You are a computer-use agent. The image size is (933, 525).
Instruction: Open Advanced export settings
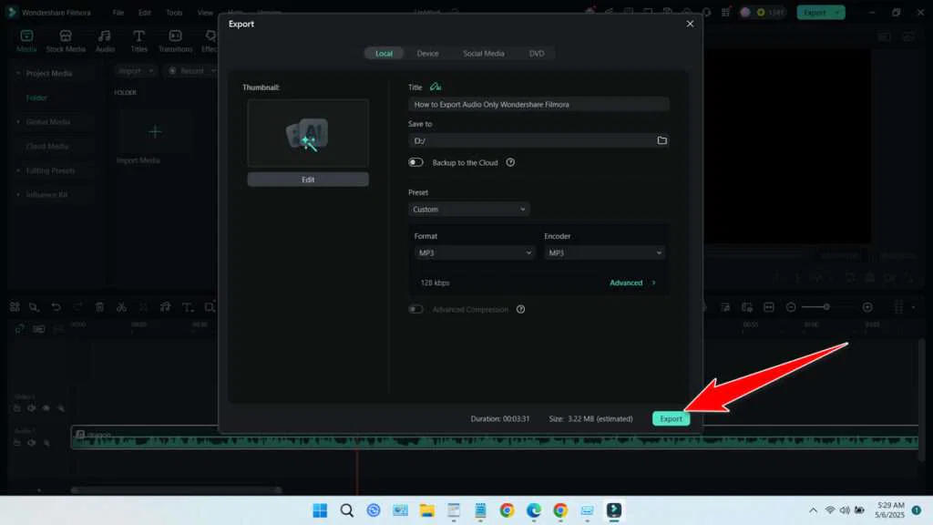point(627,283)
